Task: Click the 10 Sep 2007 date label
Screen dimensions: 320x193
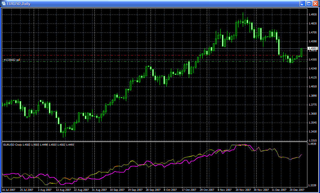Action: click(117, 190)
